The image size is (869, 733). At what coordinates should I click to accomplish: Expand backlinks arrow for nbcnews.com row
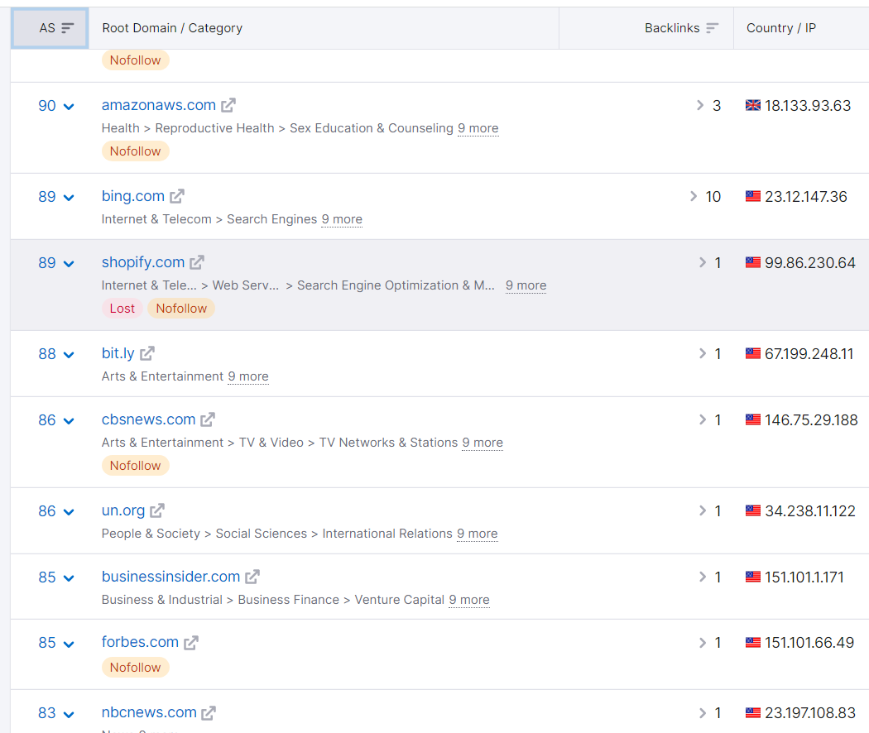(702, 712)
